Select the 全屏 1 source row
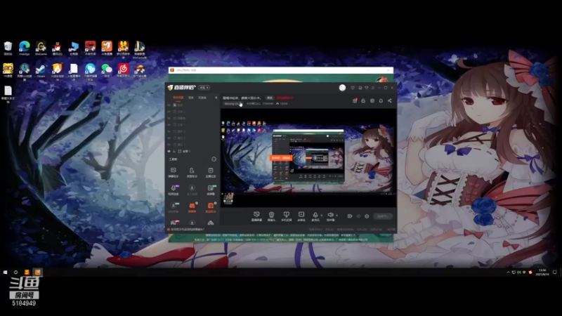Screen dimensions: 562x316 coord(192,151)
